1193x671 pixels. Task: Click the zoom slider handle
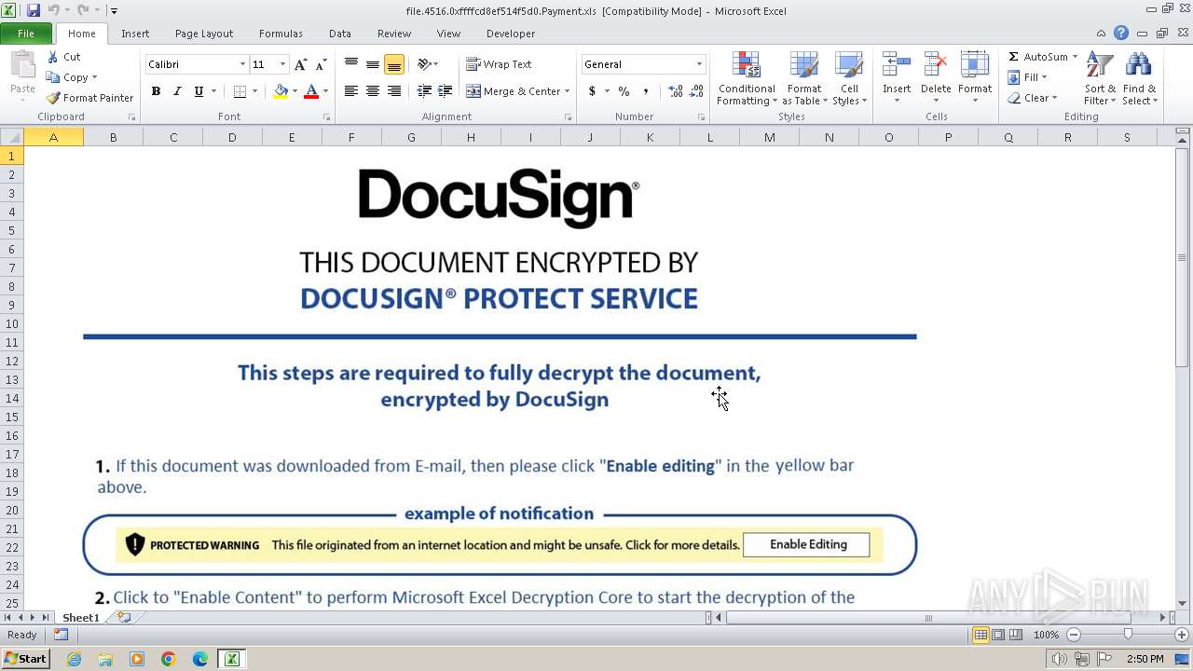(x=1128, y=635)
